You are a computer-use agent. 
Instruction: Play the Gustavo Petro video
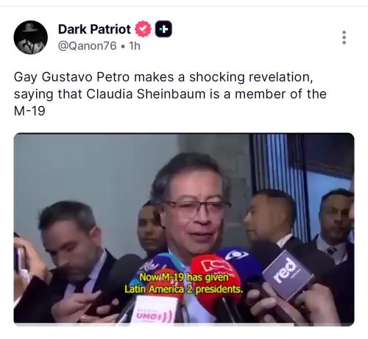pos(184,229)
